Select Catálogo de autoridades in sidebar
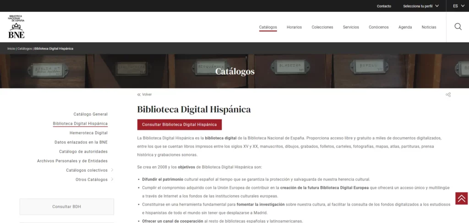 coord(83,152)
